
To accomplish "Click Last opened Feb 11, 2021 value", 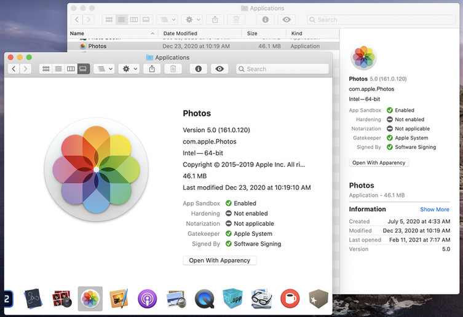I will tap(419, 240).
